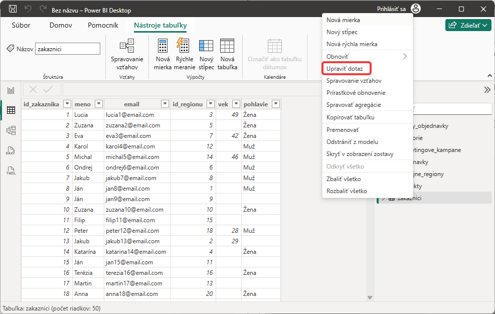Click Označiť ako tabuľku dátumov icon
Screen dimensions: 495x314
(x=275, y=54)
